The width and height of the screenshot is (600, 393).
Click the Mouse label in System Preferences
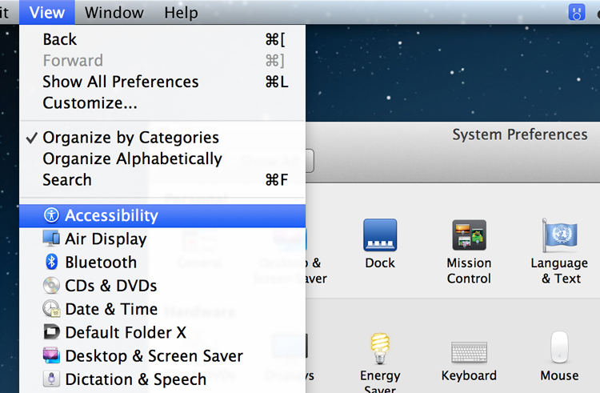(559, 375)
